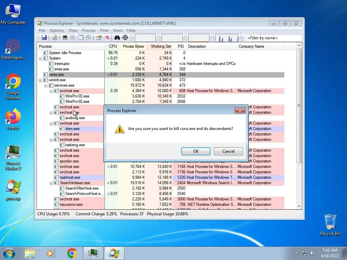This screenshot has height=260, width=347.
Task: Collapse the svchost.exe node above taskeng.exe
Action: (52, 140)
